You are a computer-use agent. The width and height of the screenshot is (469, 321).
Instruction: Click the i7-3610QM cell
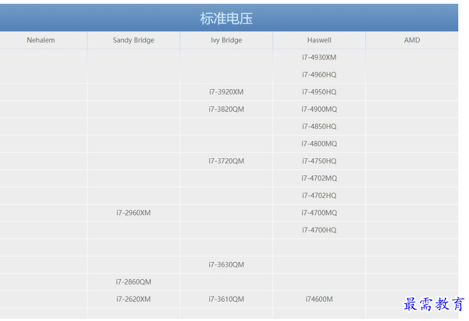pos(226,299)
